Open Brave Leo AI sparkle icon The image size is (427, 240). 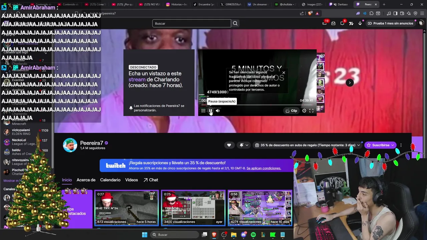point(409,13)
